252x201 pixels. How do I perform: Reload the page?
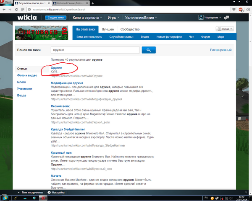[16, 10]
